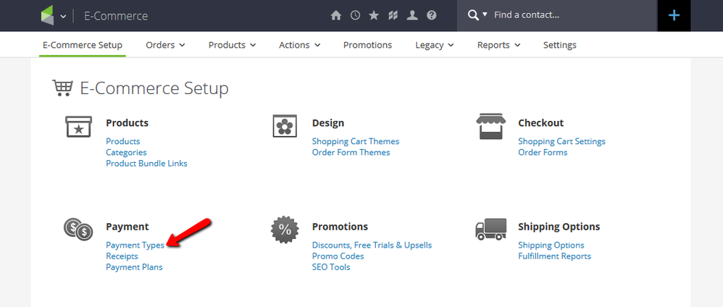The width and height of the screenshot is (723, 307).
Task: Open the Payment Types link
Action: pos(135,245)
